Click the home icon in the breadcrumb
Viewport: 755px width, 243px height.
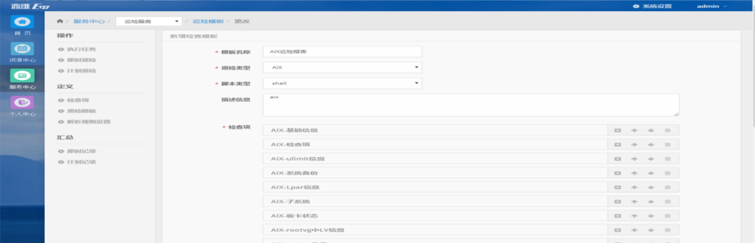60,21
